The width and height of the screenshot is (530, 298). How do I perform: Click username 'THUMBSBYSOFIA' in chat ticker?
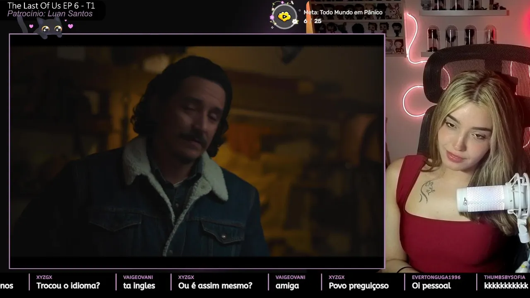[x=504, y=277]
